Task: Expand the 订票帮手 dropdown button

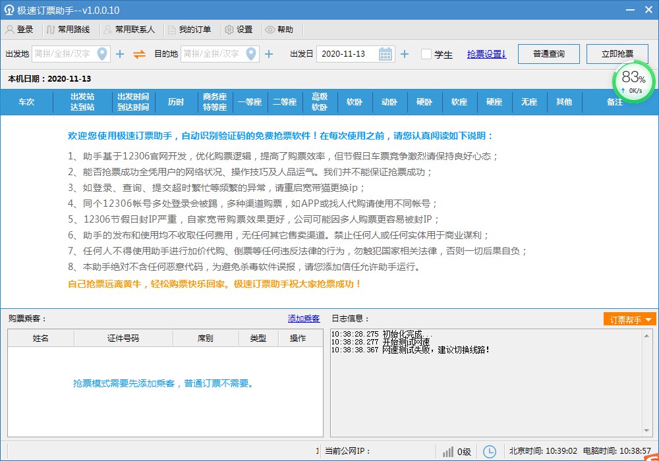Action: pos(629,319)
